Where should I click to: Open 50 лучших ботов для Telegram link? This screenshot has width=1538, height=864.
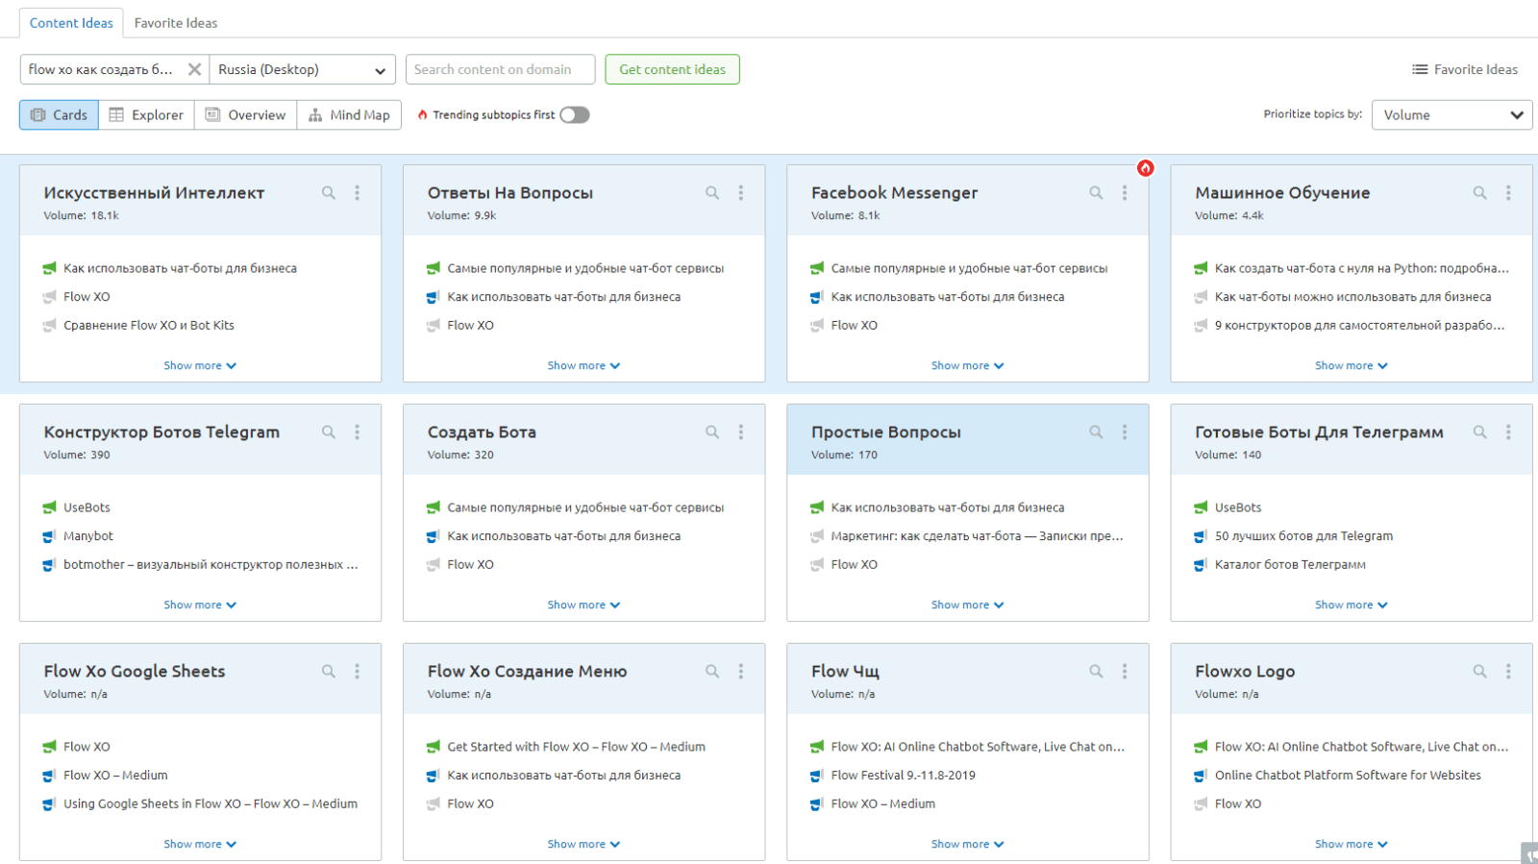[x=1303, y=536]
